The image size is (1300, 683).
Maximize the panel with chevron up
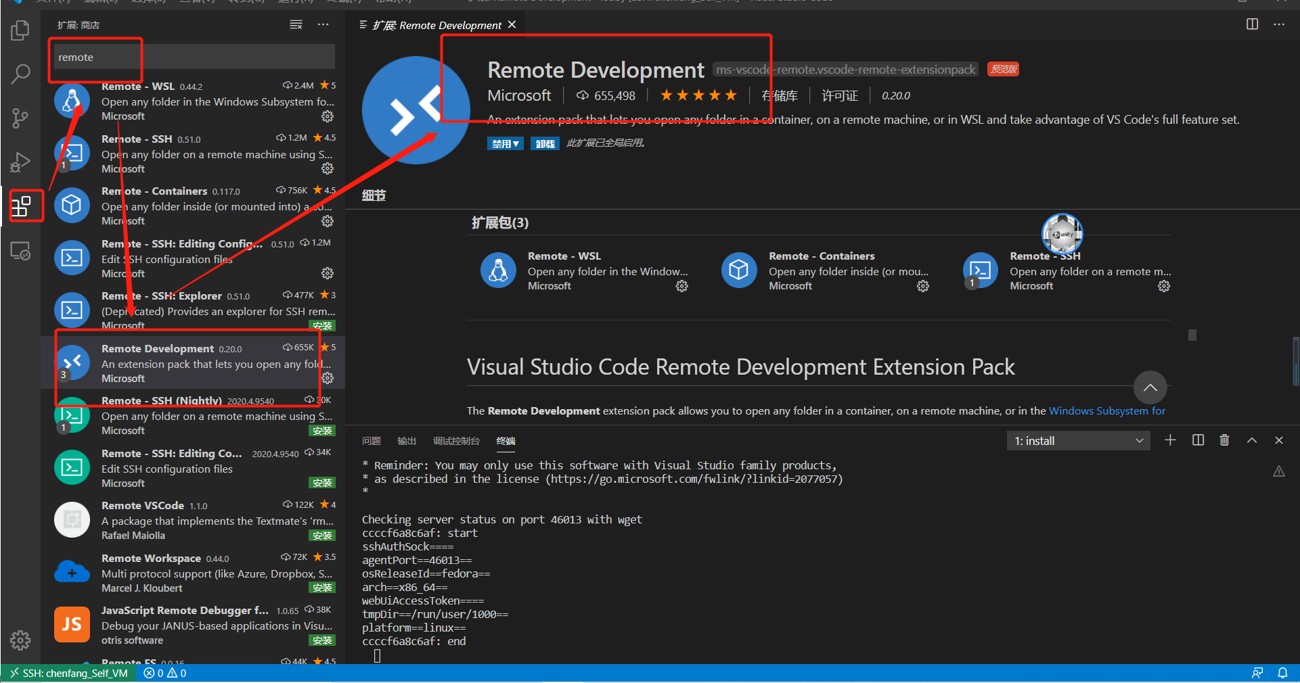tap(1252, 440)
